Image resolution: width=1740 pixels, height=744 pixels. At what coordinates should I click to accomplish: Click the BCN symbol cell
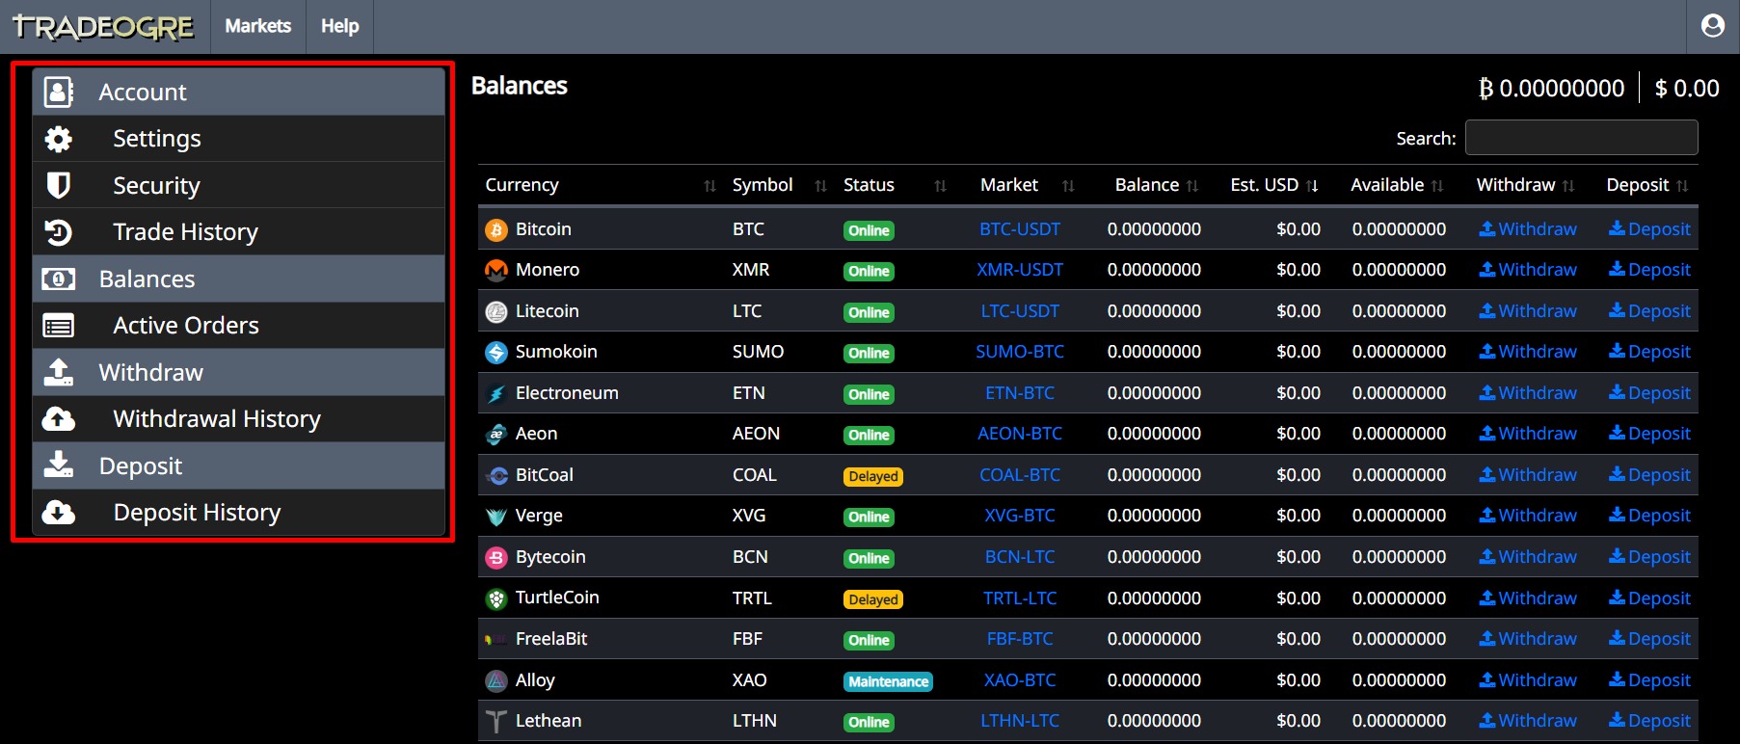click(x=750, y=557)
